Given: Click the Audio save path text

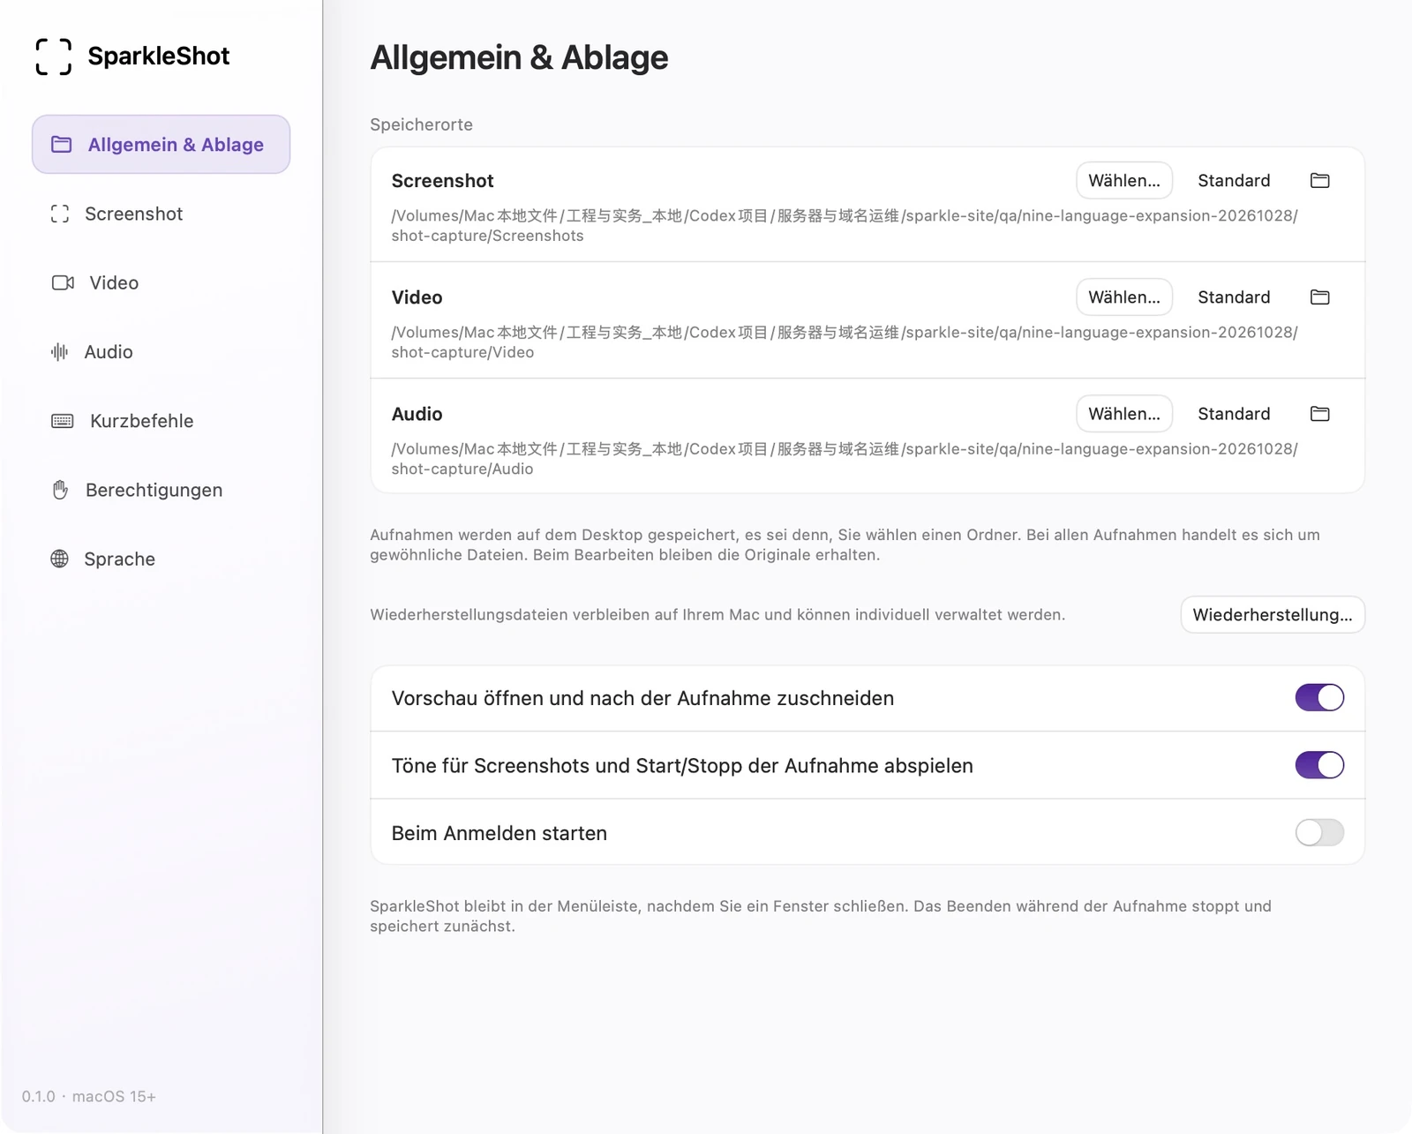Looking at the screenshot, I should (x=845, y=459).
